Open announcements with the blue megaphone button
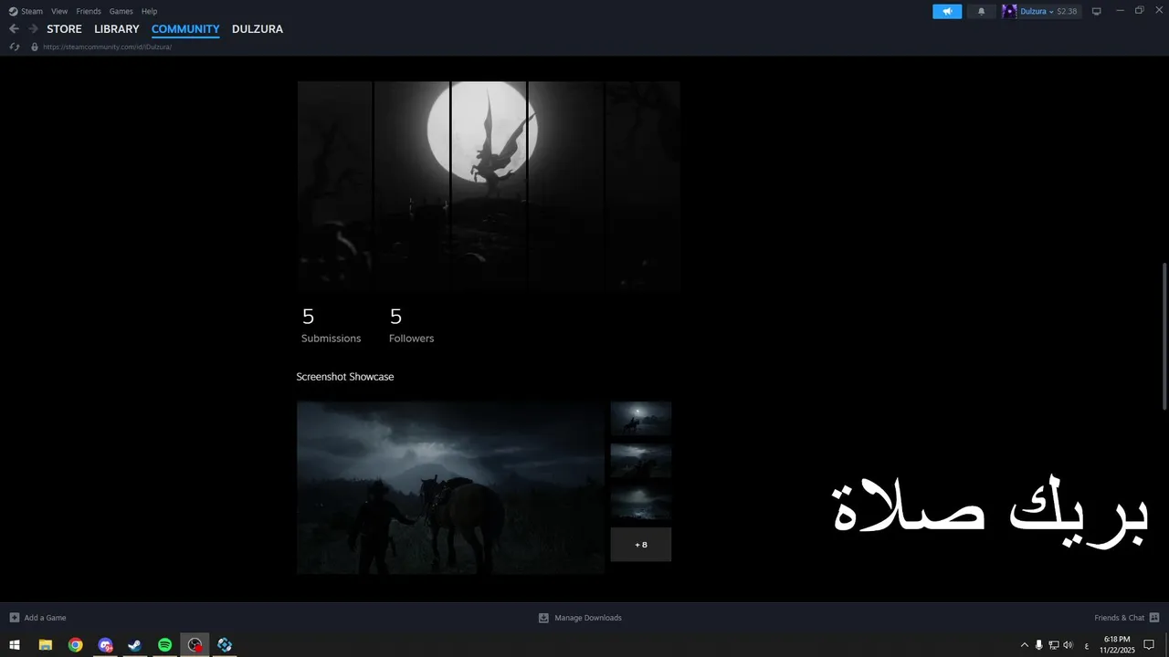The width and height of the screenshot is (1169, 657). tap(947, 11)
